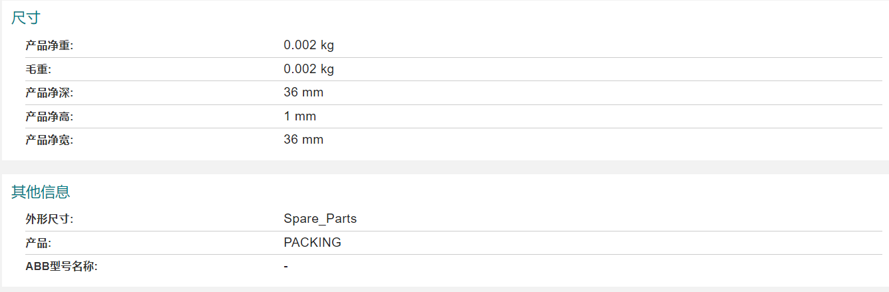
Task: Select the PACKING value text
Action: click(312, 243)
